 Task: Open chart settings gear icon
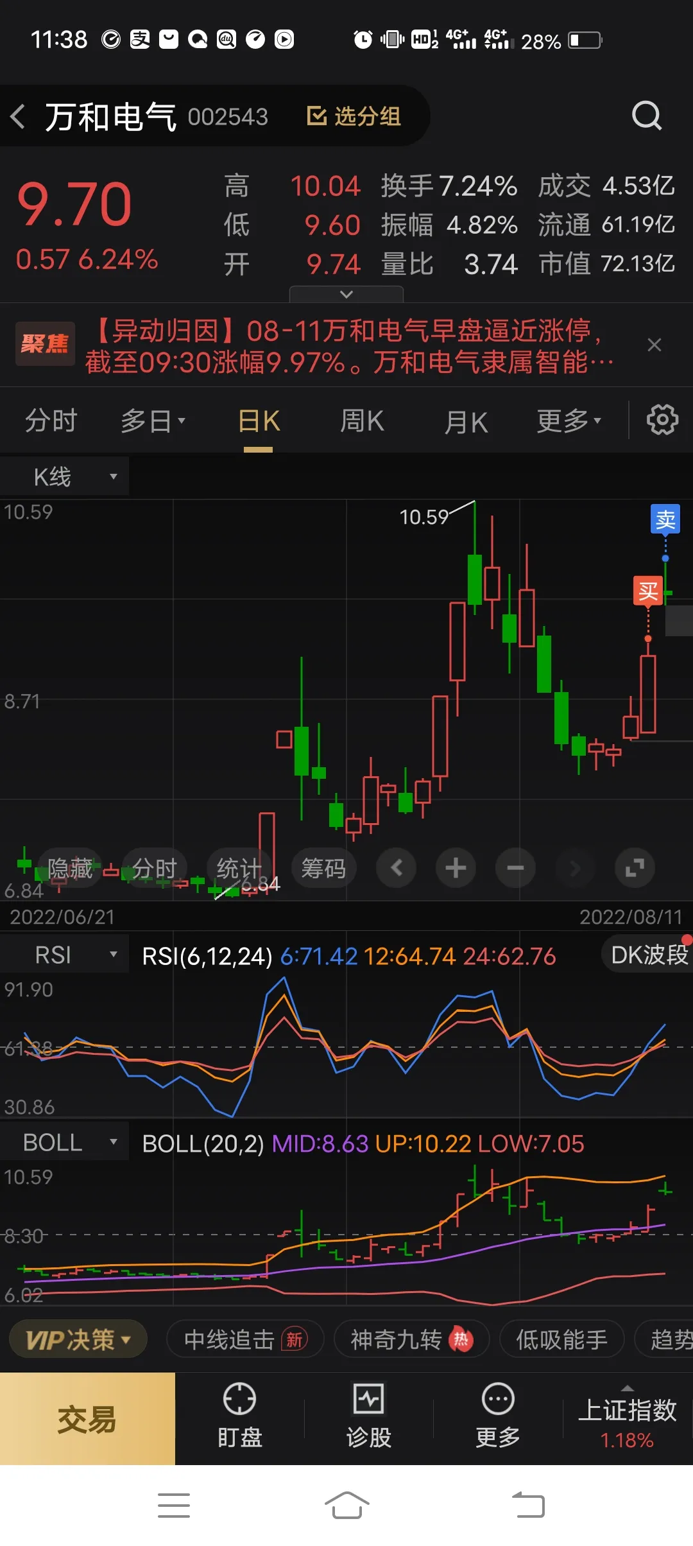(x=662, y=420)
